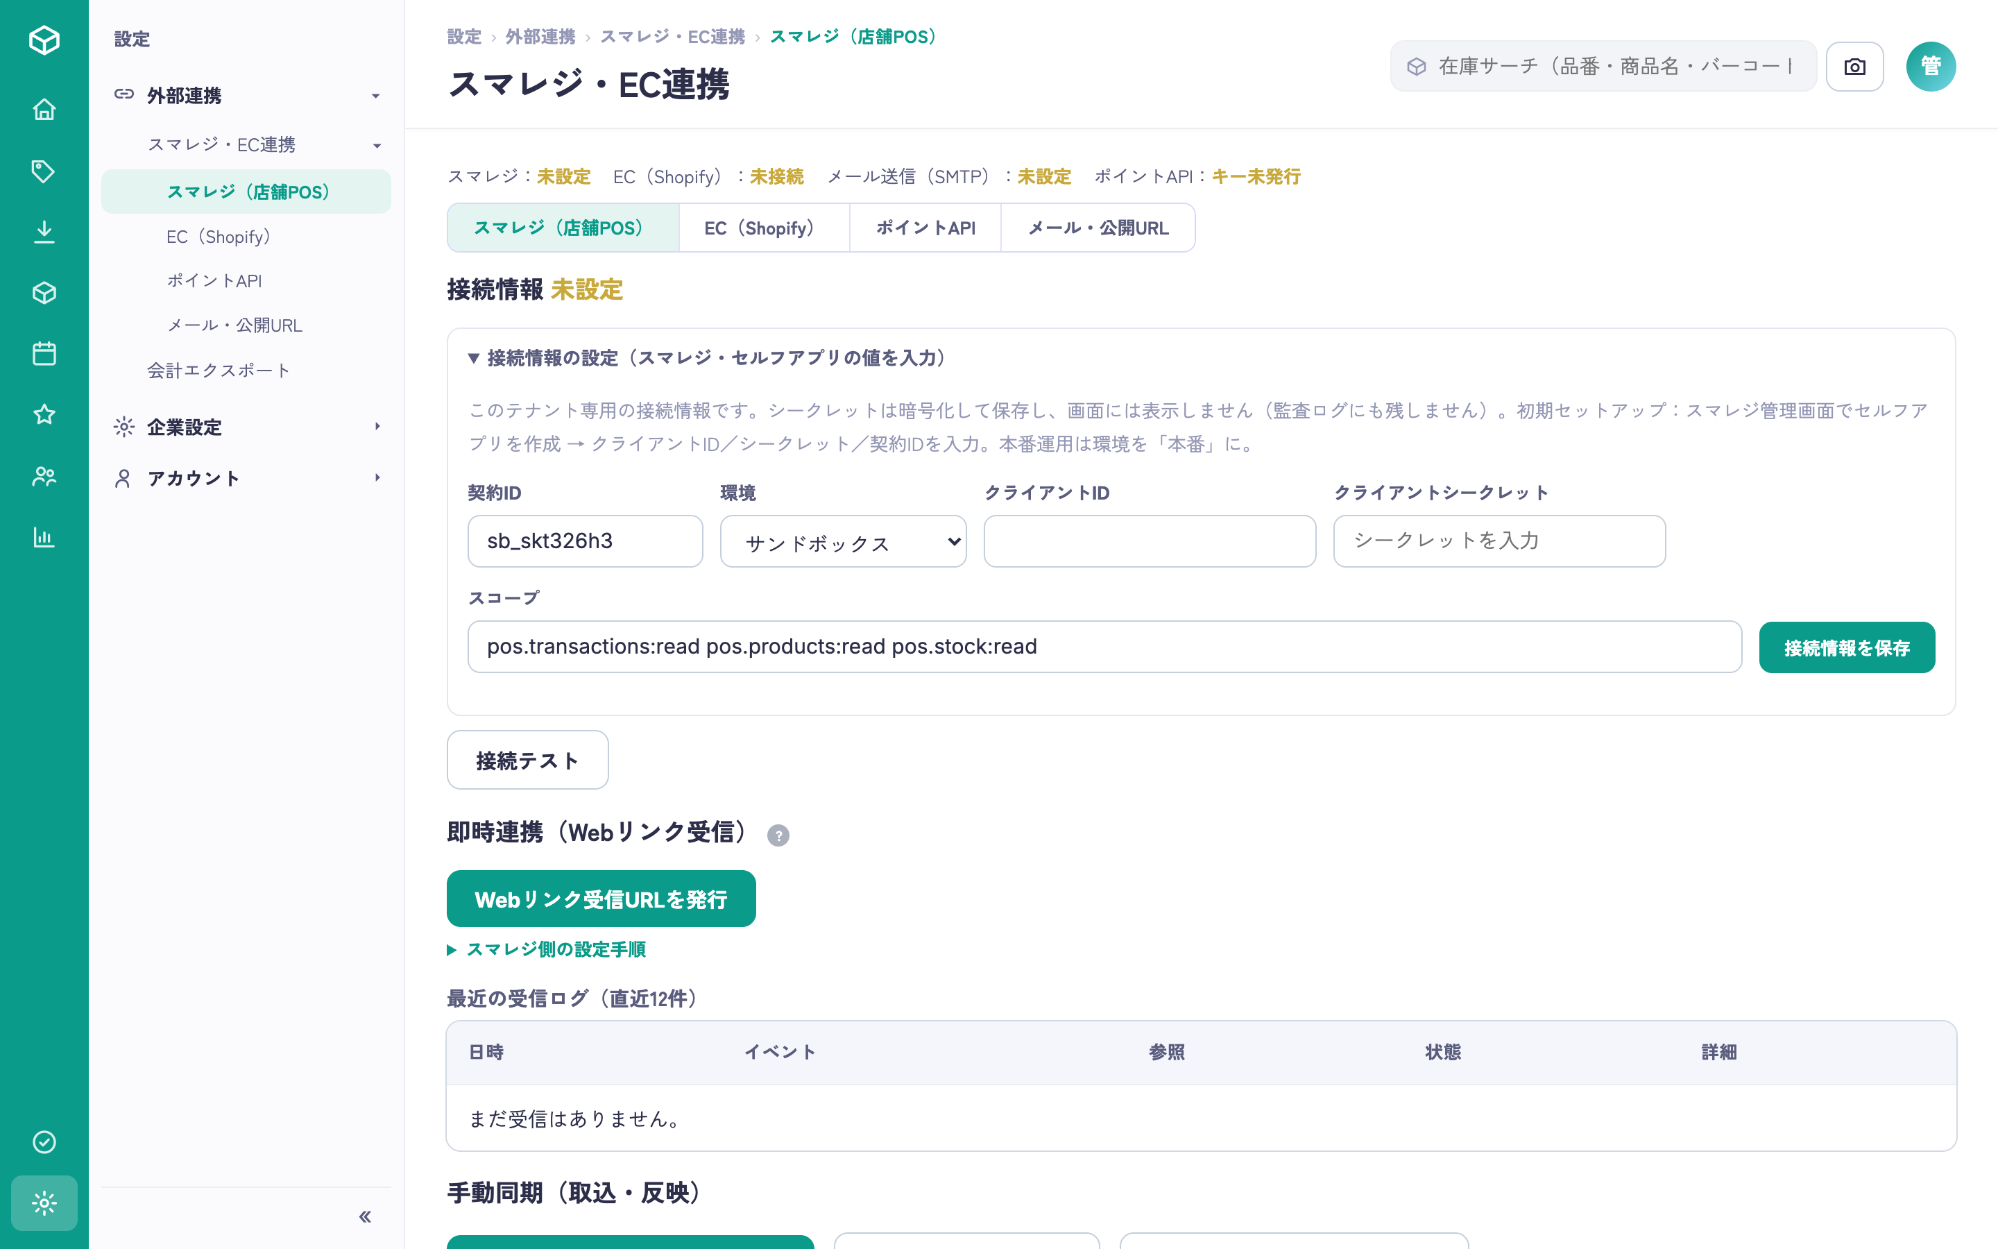Click the link icon next to 外部連携
This screenshot has height=1249, width=1998.
point(124,94)
